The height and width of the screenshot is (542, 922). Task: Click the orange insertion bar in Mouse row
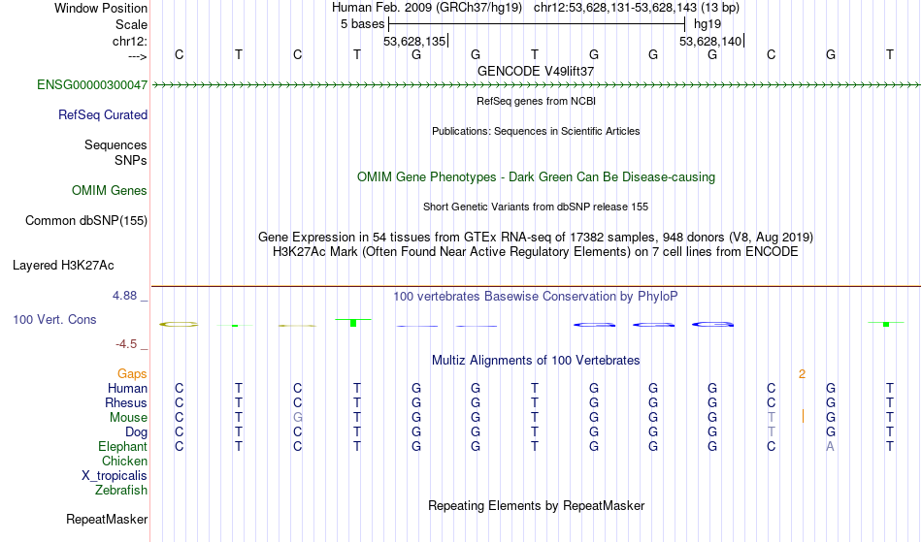coord(803,416)
